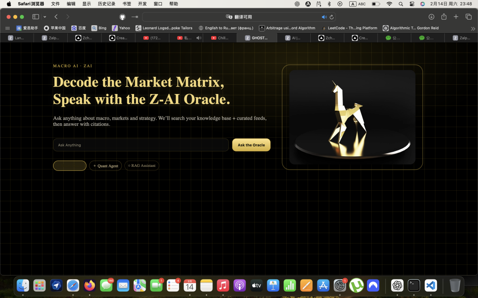Open Finder from the Dock
Viewport: 478px width, 298px height.
click(23, 286)
